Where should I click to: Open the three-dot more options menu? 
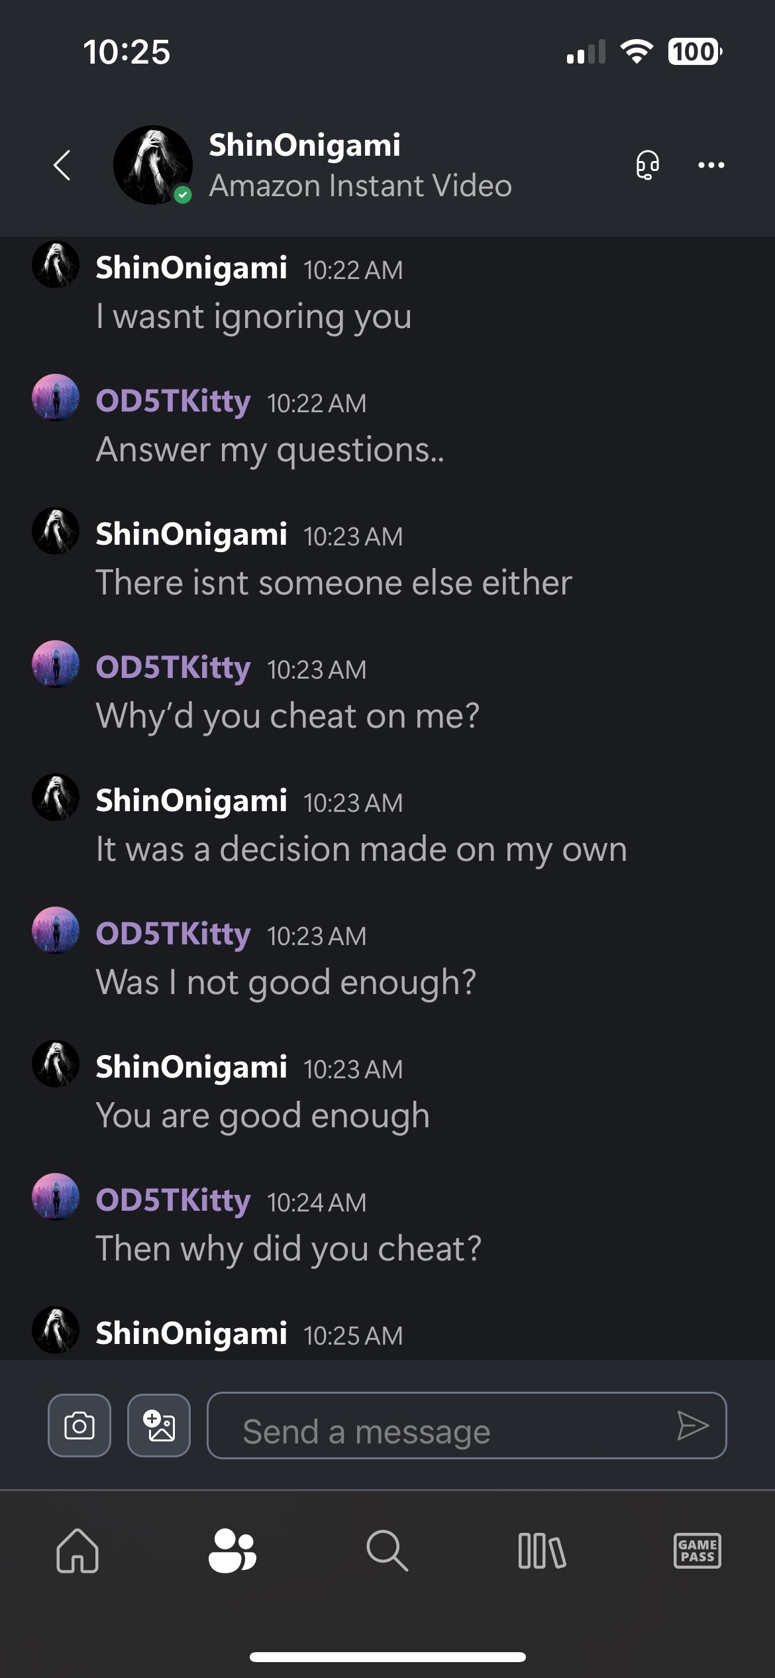click(711, 165)
